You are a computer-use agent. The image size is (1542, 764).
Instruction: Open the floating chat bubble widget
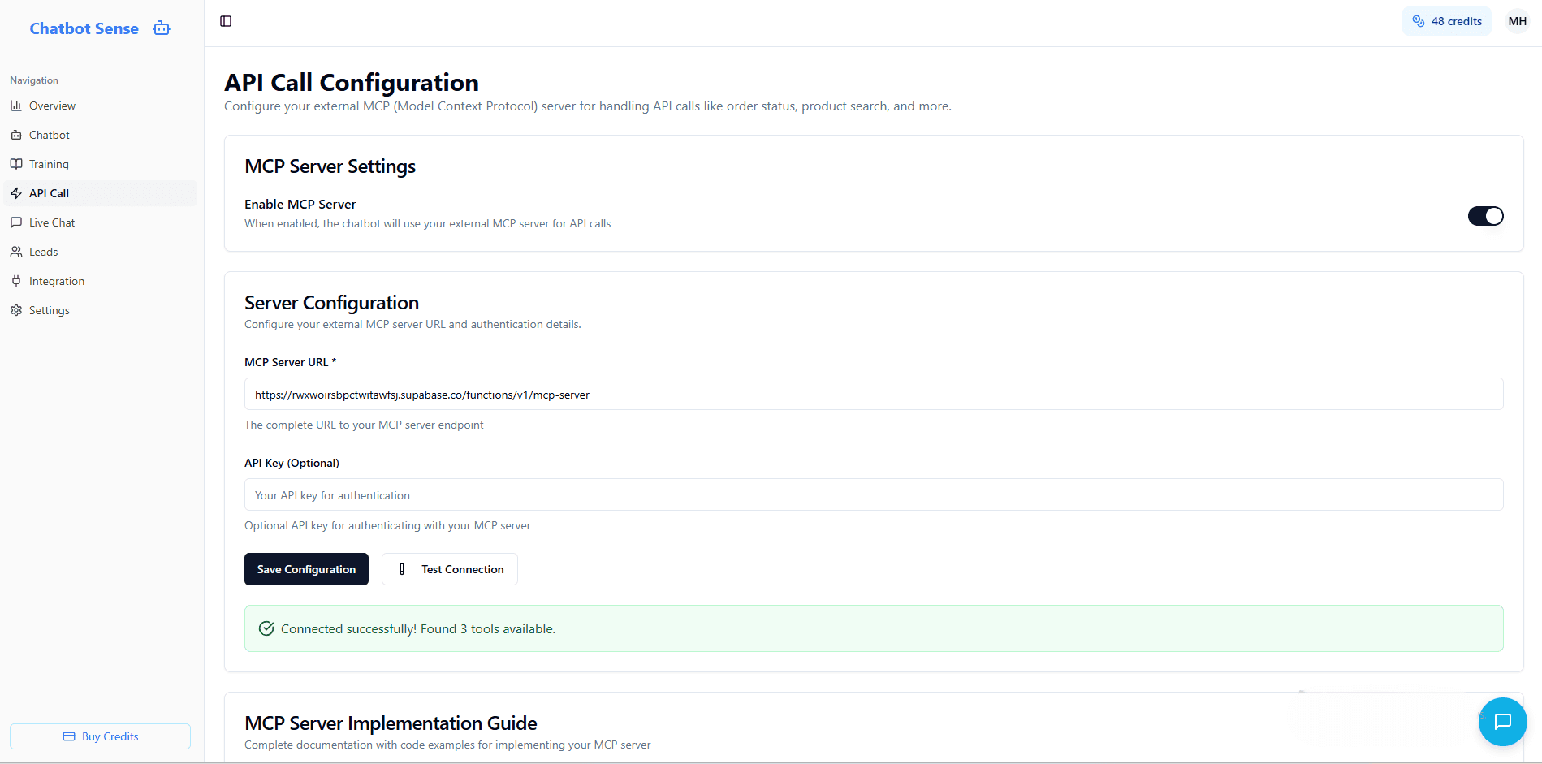[1503, 722]
